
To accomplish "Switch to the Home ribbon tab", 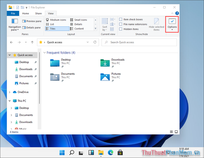I will tap(26, 13).
